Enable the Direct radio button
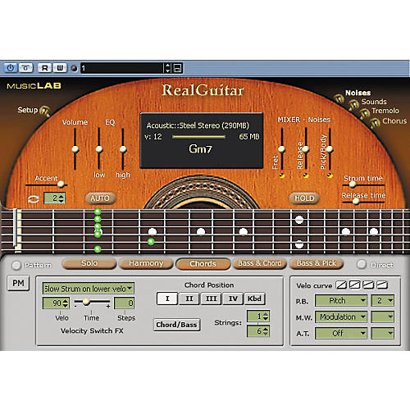This screenshot has height=410, width=410. 362,264
